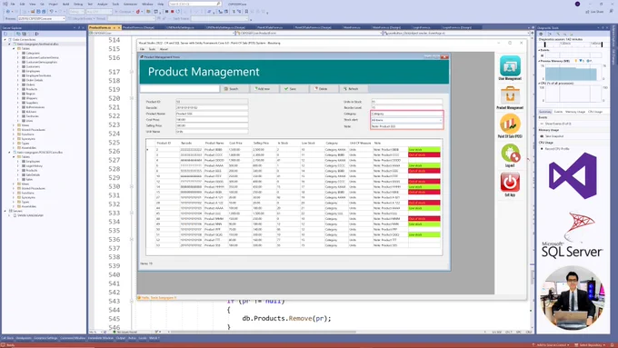Expand the Northwind Stored Procedures folder
The height and width of the screenshot is (348, 618).
[x=14, y=130]
